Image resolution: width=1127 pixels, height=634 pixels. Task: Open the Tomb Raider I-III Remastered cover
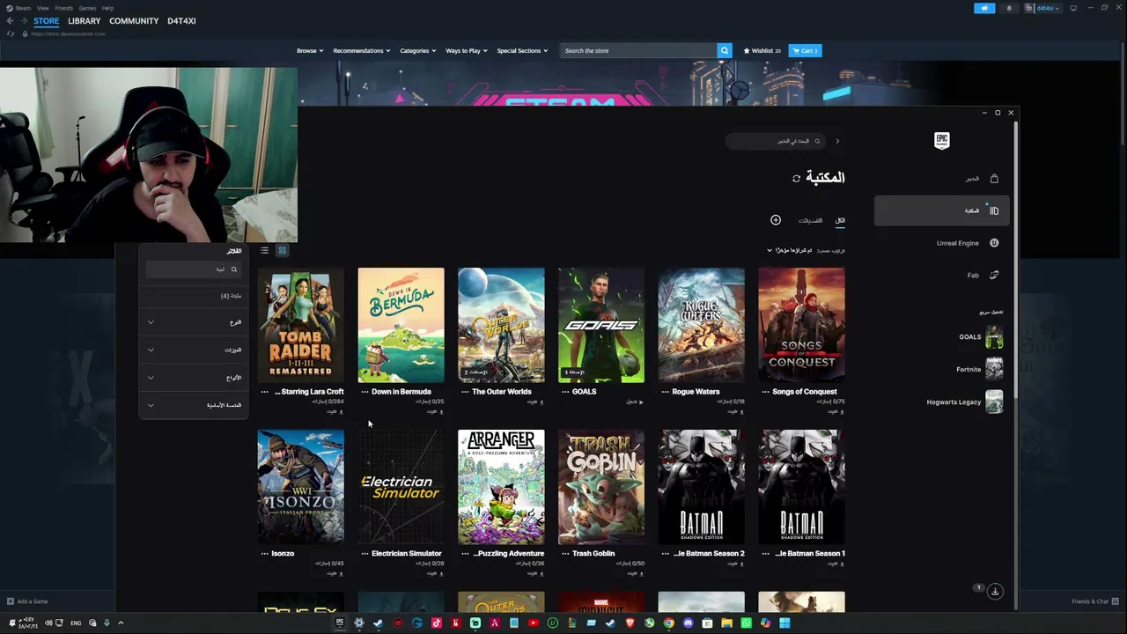300,325
